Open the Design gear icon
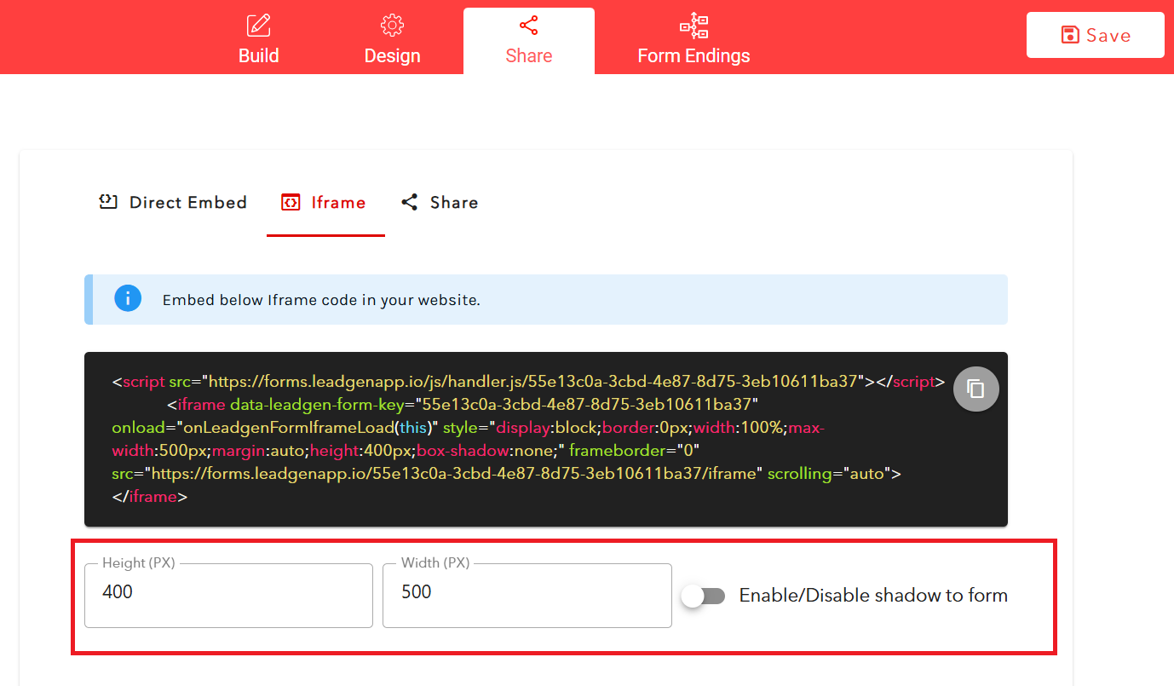The image size is (1174, 686). [392, 25]
